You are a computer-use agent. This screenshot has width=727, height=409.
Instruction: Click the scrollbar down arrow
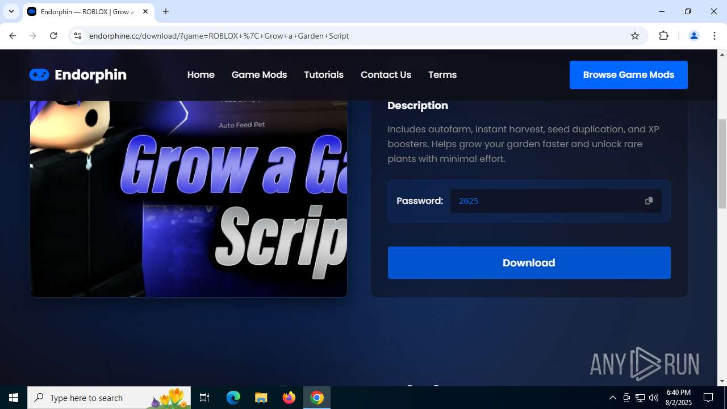click(x=722, y=381)
